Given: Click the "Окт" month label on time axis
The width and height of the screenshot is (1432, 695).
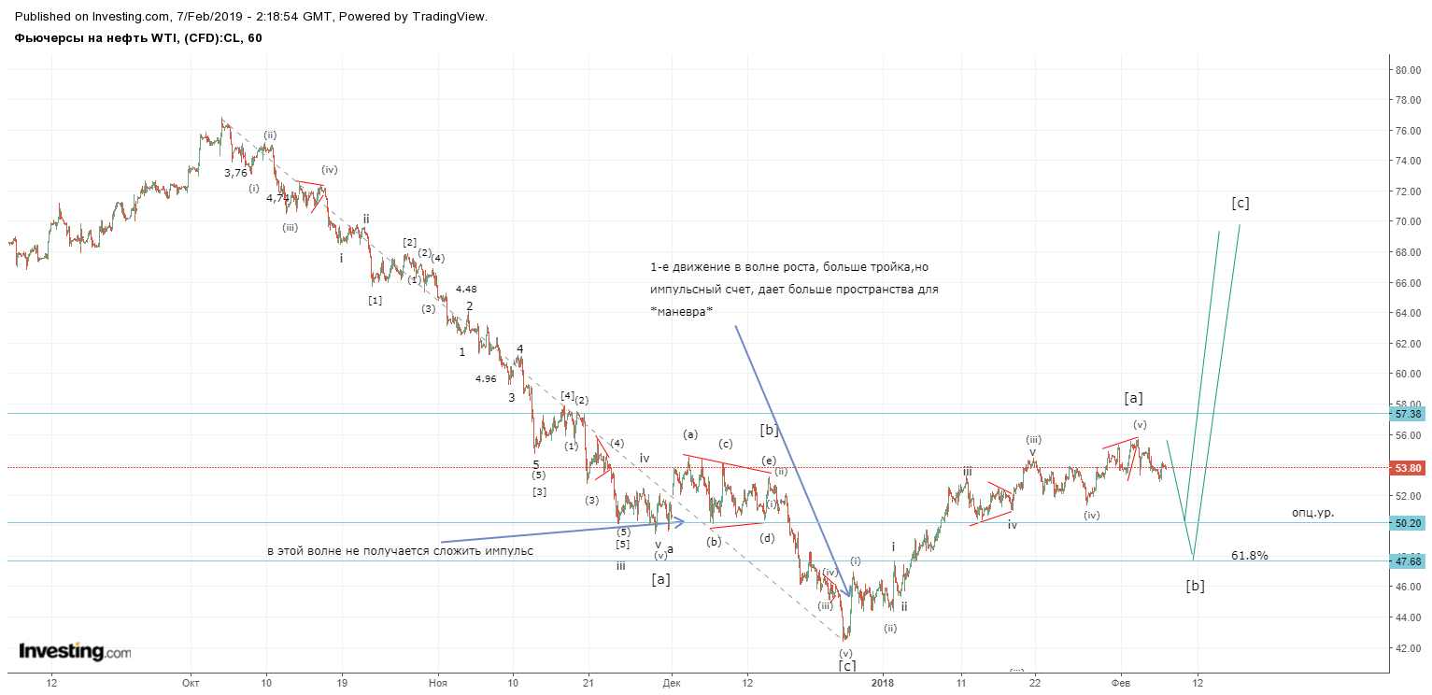Looking at the screenshot, I should tap(191, 682).
